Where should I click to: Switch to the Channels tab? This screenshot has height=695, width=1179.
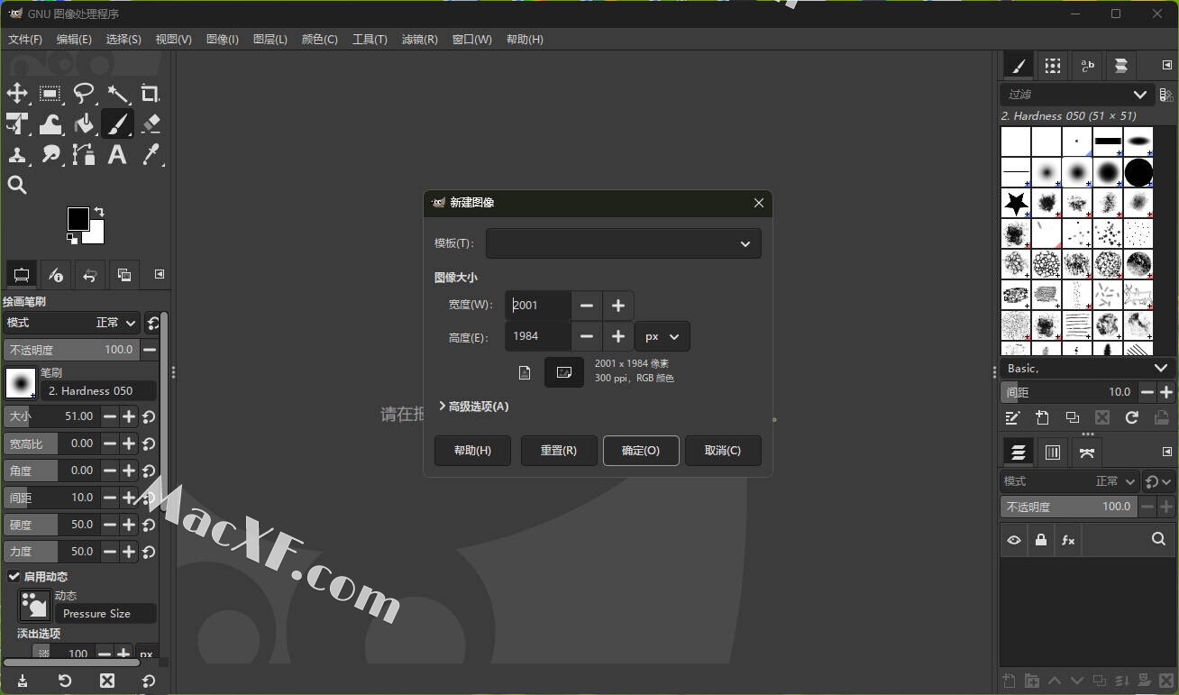1053,452
